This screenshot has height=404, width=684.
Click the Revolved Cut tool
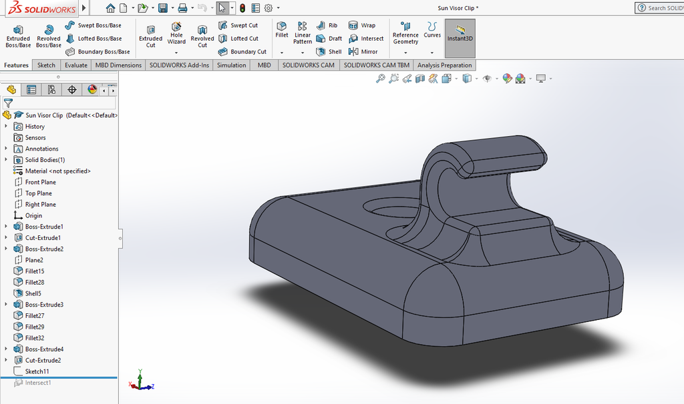point(202,36)
